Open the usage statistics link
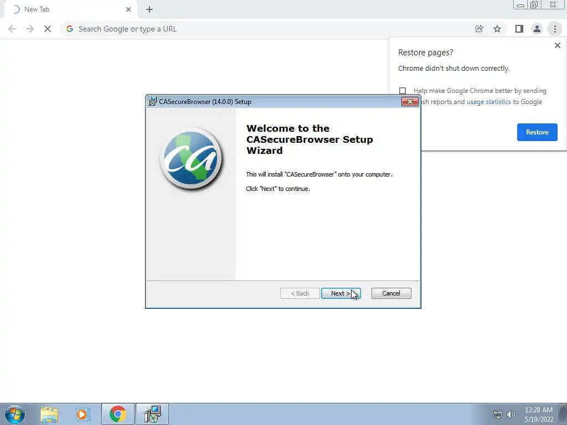This screenshot has height=425, width=567. [488, 102]
